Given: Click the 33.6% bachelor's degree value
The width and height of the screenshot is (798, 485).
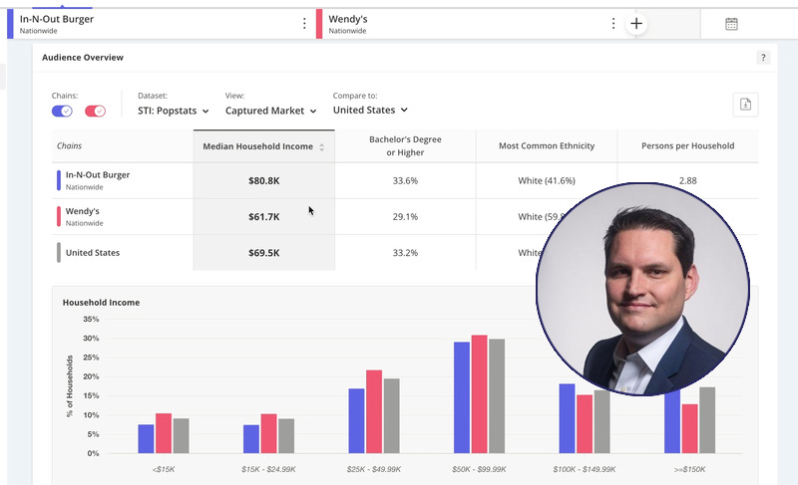Looking at the screenshot, I should coord(405,180).
